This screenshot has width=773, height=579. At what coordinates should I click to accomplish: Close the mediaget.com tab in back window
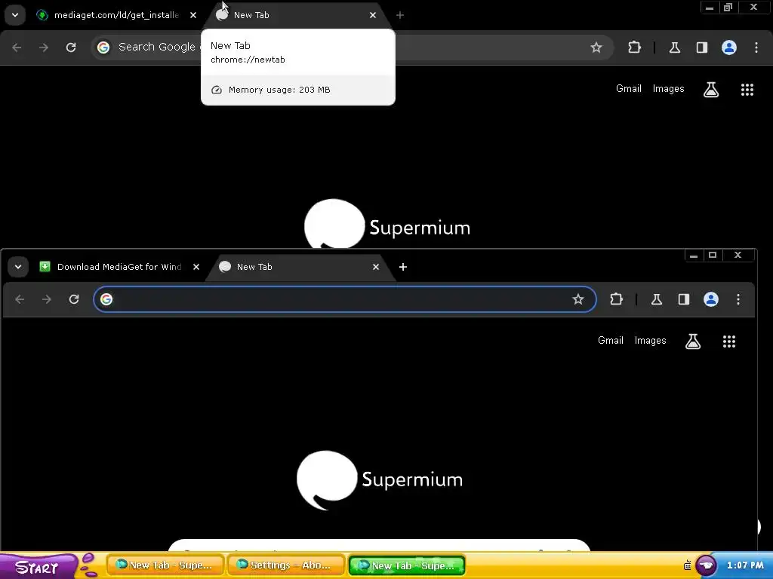pos(193,15)
